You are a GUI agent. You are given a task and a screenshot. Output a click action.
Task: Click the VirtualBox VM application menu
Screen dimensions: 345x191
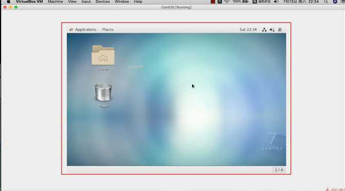[29, 2]
